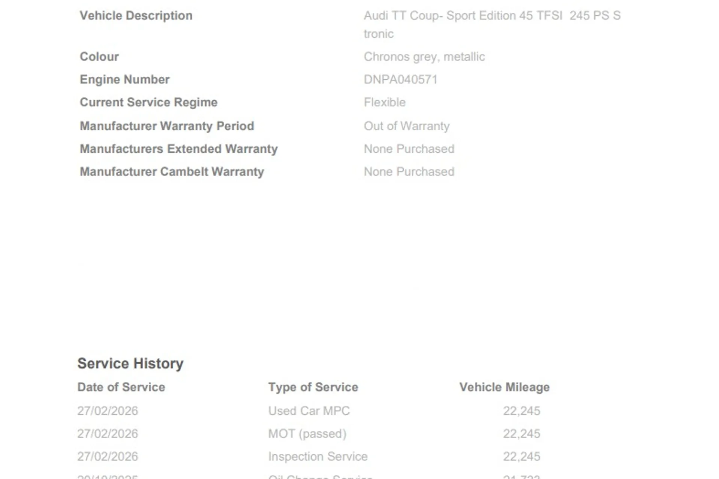
Task: Click None Purchased beside Extended Warranty
Action: click(409, 149)
